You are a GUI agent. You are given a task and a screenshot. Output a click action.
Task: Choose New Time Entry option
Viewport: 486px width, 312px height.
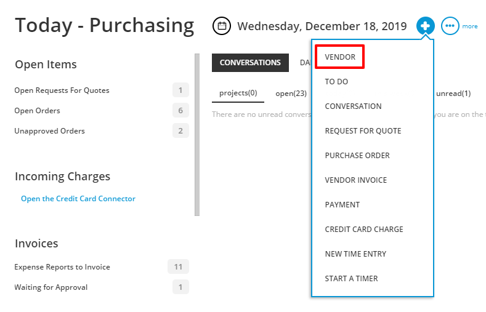point(355,254)
